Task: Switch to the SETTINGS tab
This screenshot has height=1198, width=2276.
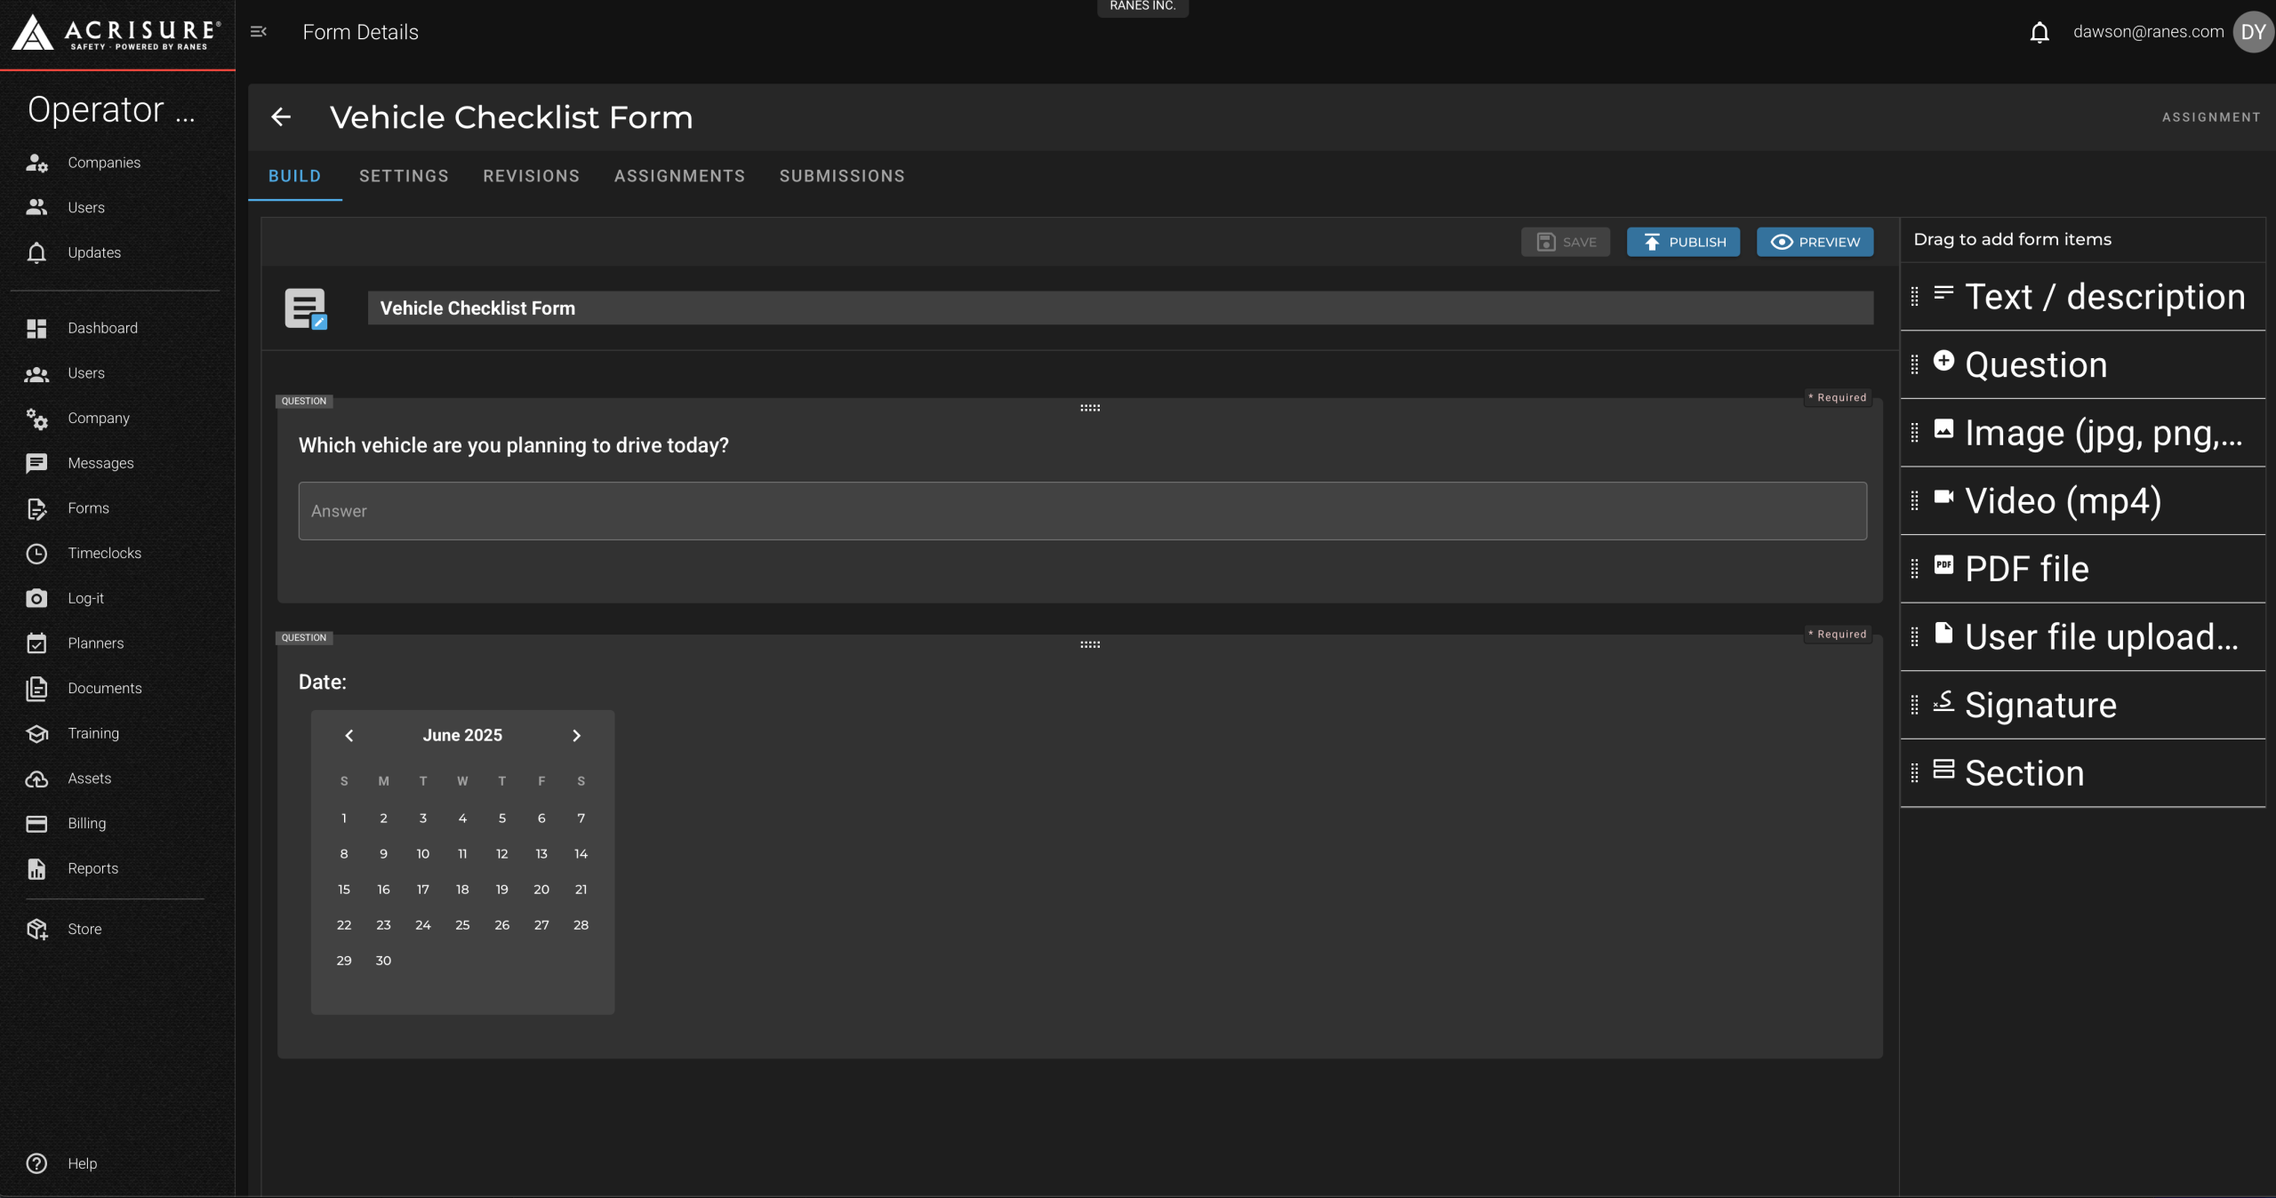Action: (404, 176)
